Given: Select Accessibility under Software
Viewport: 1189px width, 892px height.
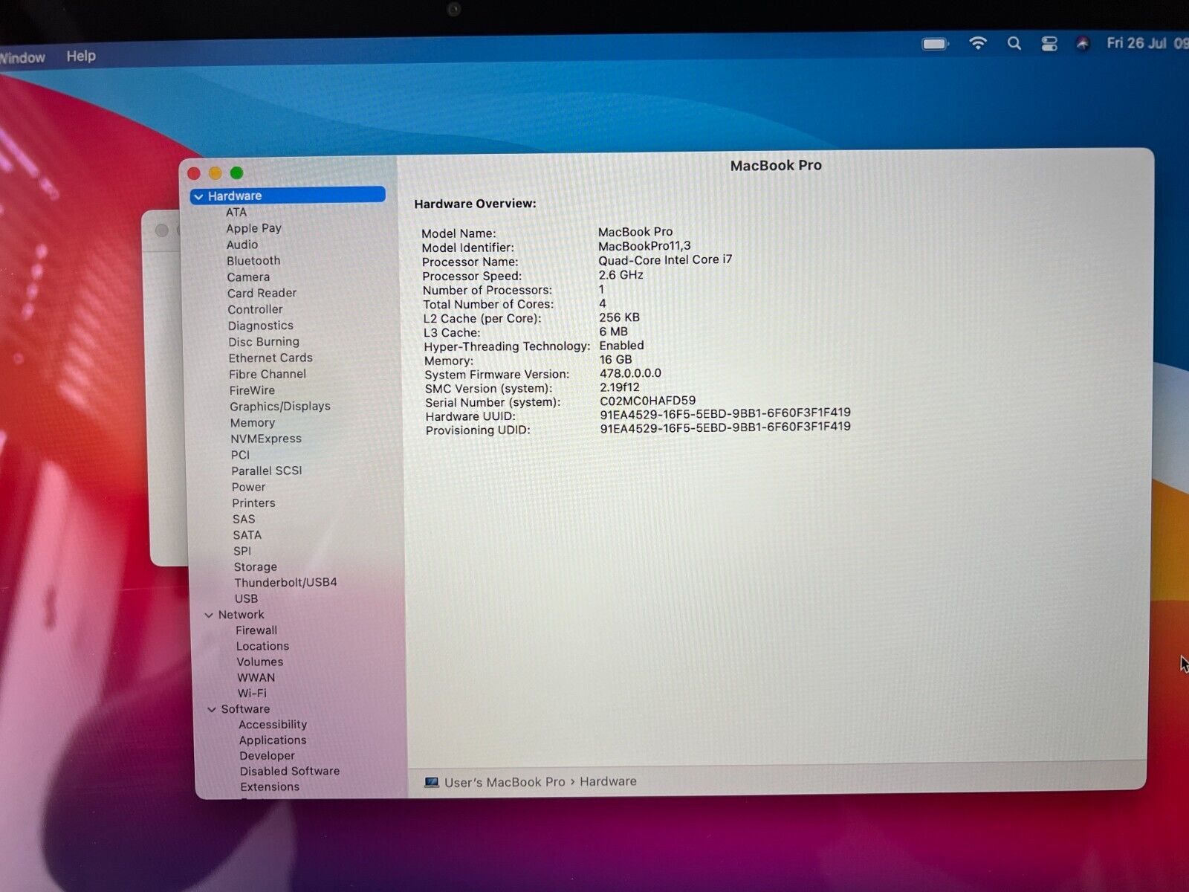Looking at the screenshot, I should click(273, 725).
